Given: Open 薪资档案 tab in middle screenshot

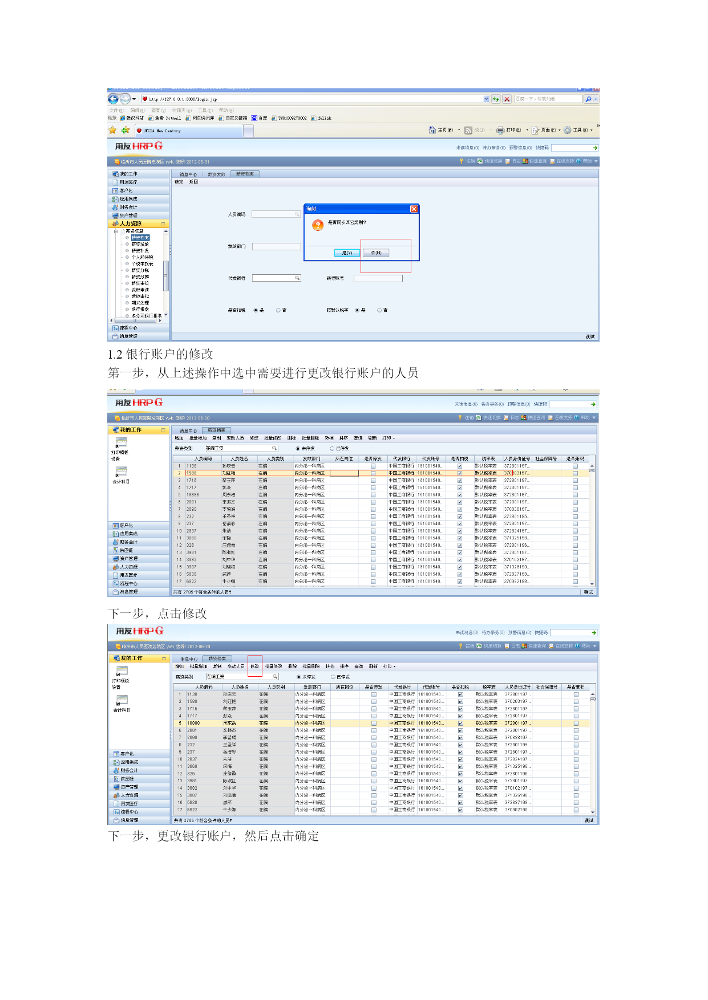Looking at the screenshot, I should pos(216,430).
